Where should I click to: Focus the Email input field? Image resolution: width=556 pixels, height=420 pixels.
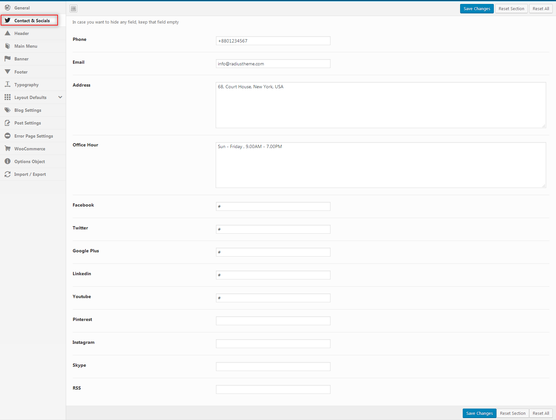273,64
